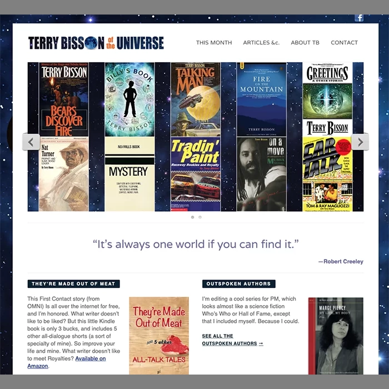
Task: Open the Bears Discover Fire book cover
Action: point(63,99)
